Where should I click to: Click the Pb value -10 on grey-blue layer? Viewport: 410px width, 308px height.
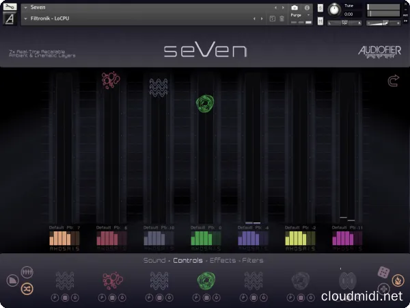172,228
